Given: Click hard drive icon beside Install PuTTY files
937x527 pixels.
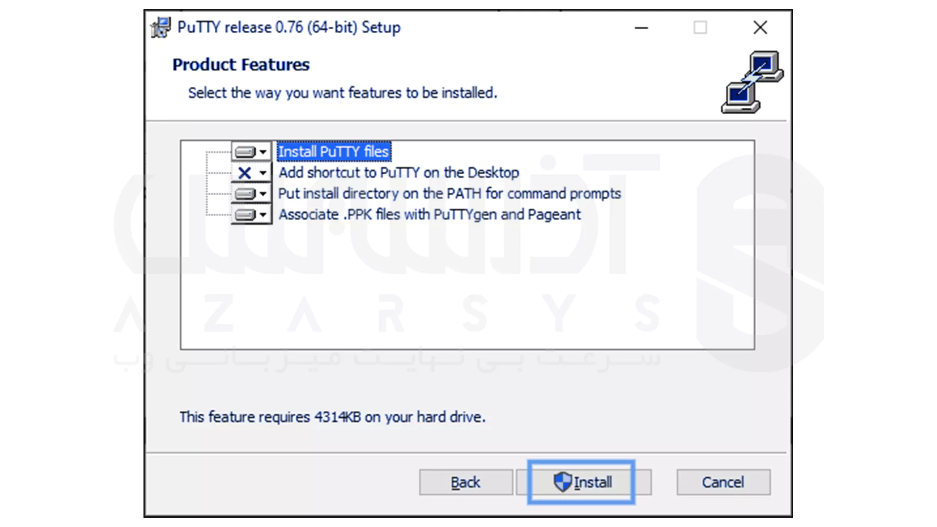Looking at the screenshot, I should tap(245, 152).
